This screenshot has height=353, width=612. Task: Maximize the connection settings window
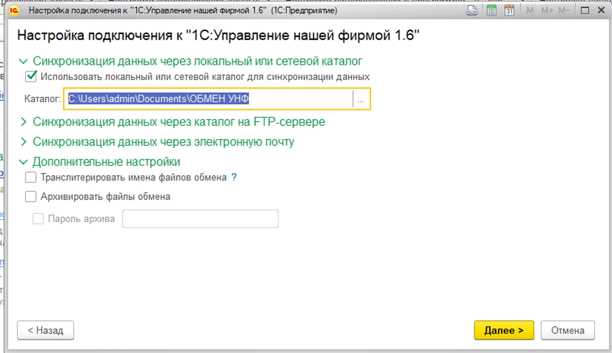(585, 11)
